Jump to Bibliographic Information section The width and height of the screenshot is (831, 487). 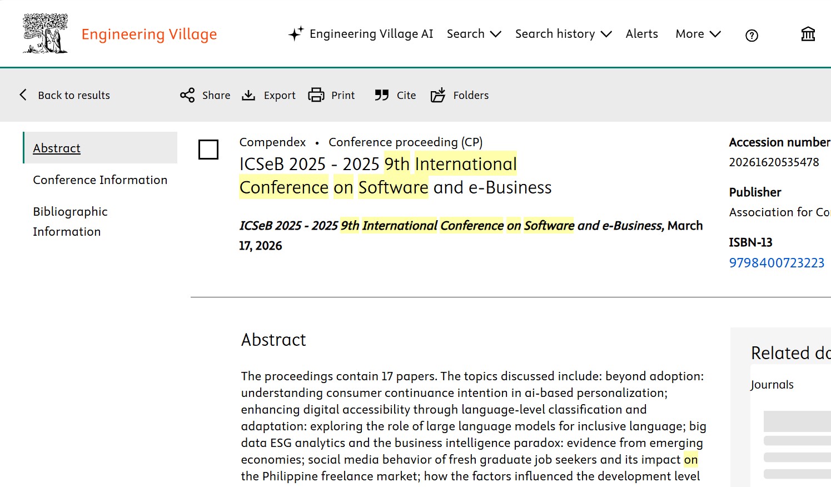coord(70,221)
